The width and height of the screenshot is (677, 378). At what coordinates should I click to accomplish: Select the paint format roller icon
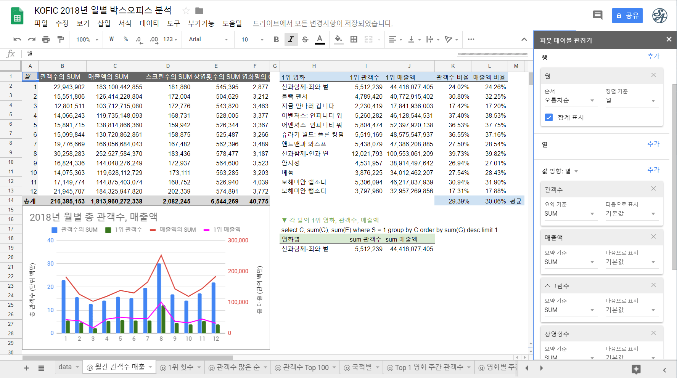coord(60,39)
